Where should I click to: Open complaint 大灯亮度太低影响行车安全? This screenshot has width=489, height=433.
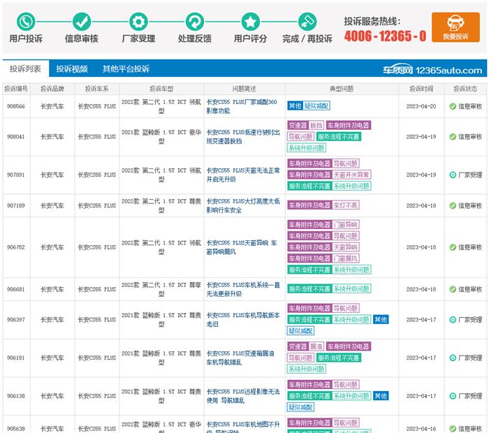(243, 205)
